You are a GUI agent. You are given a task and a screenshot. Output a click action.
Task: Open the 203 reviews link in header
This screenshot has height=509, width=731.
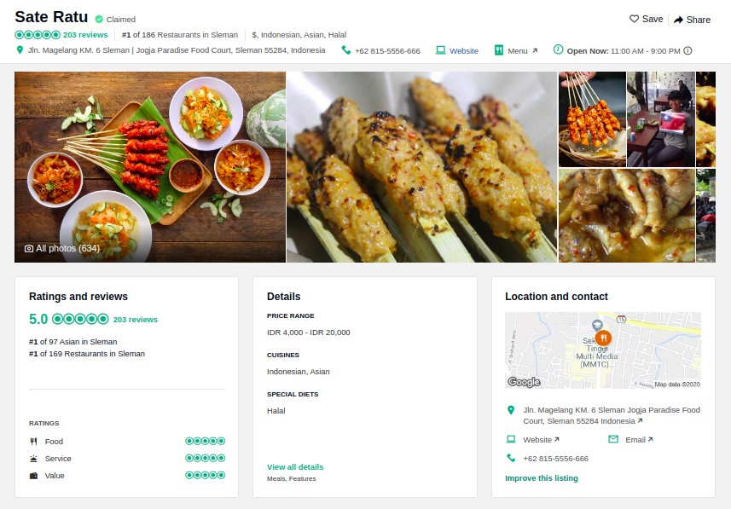click(85, 35)
